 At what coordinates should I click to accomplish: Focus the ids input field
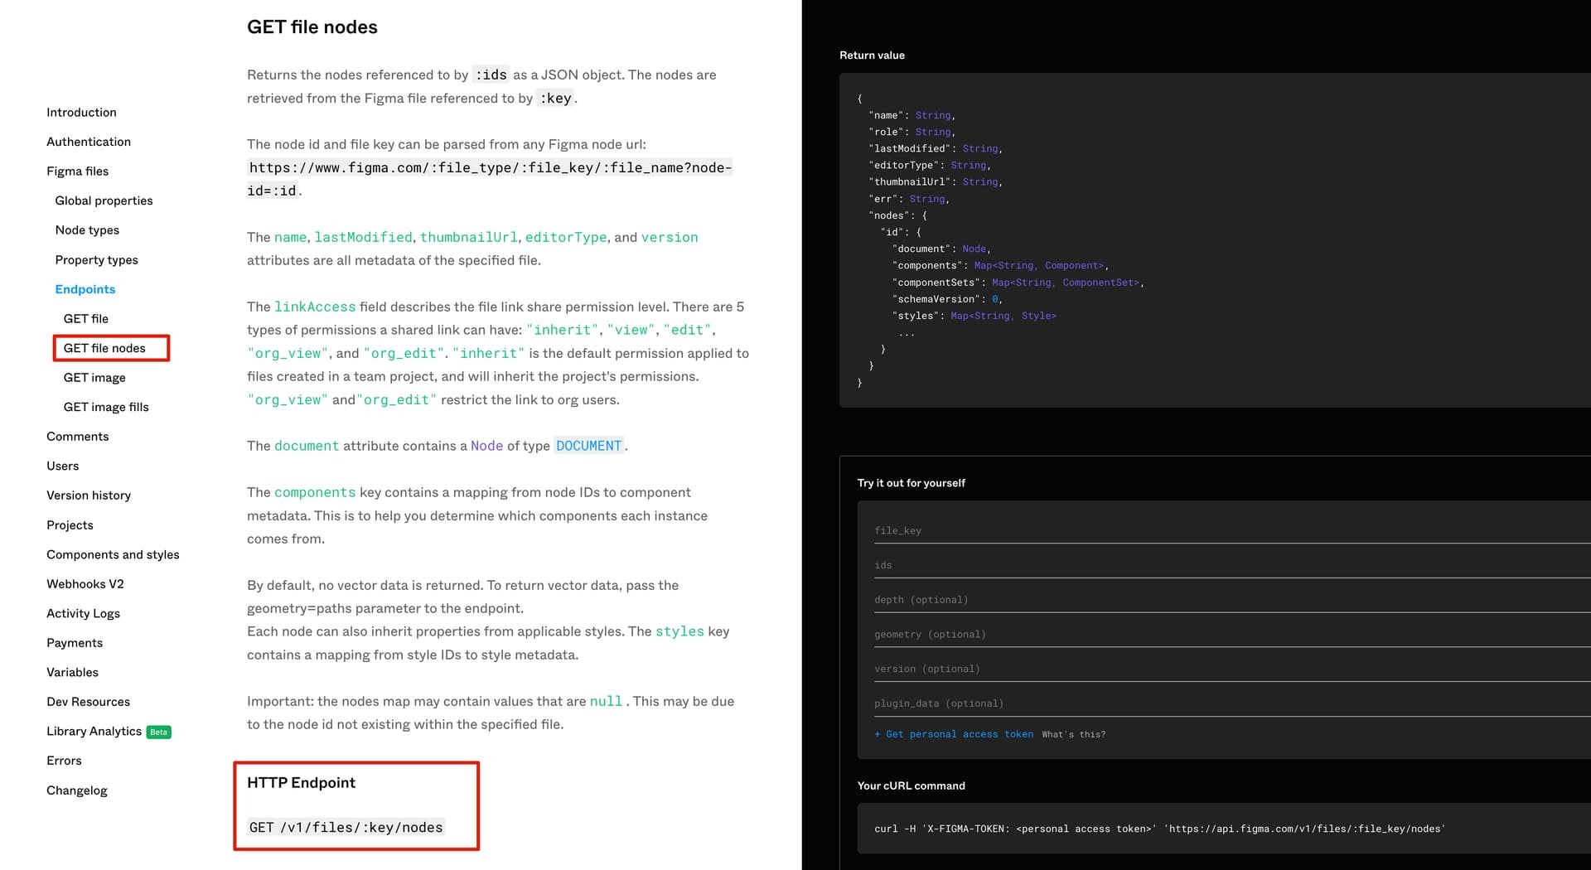tap(1232, 565)
